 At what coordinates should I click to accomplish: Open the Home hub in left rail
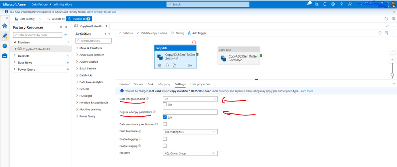(4, 26)
